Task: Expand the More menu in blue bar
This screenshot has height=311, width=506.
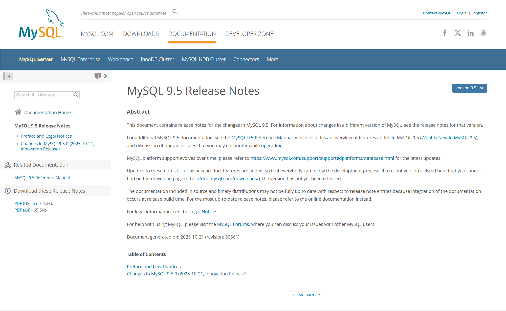Action: pos(272,59)
